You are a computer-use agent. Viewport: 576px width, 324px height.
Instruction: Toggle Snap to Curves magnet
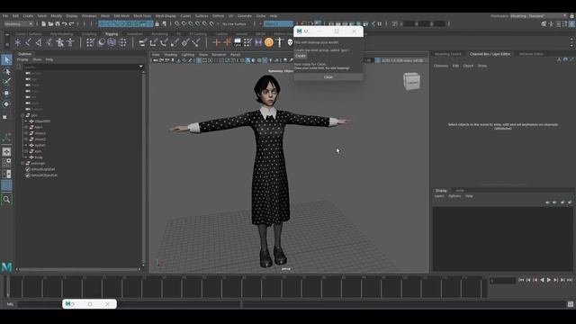184,24
